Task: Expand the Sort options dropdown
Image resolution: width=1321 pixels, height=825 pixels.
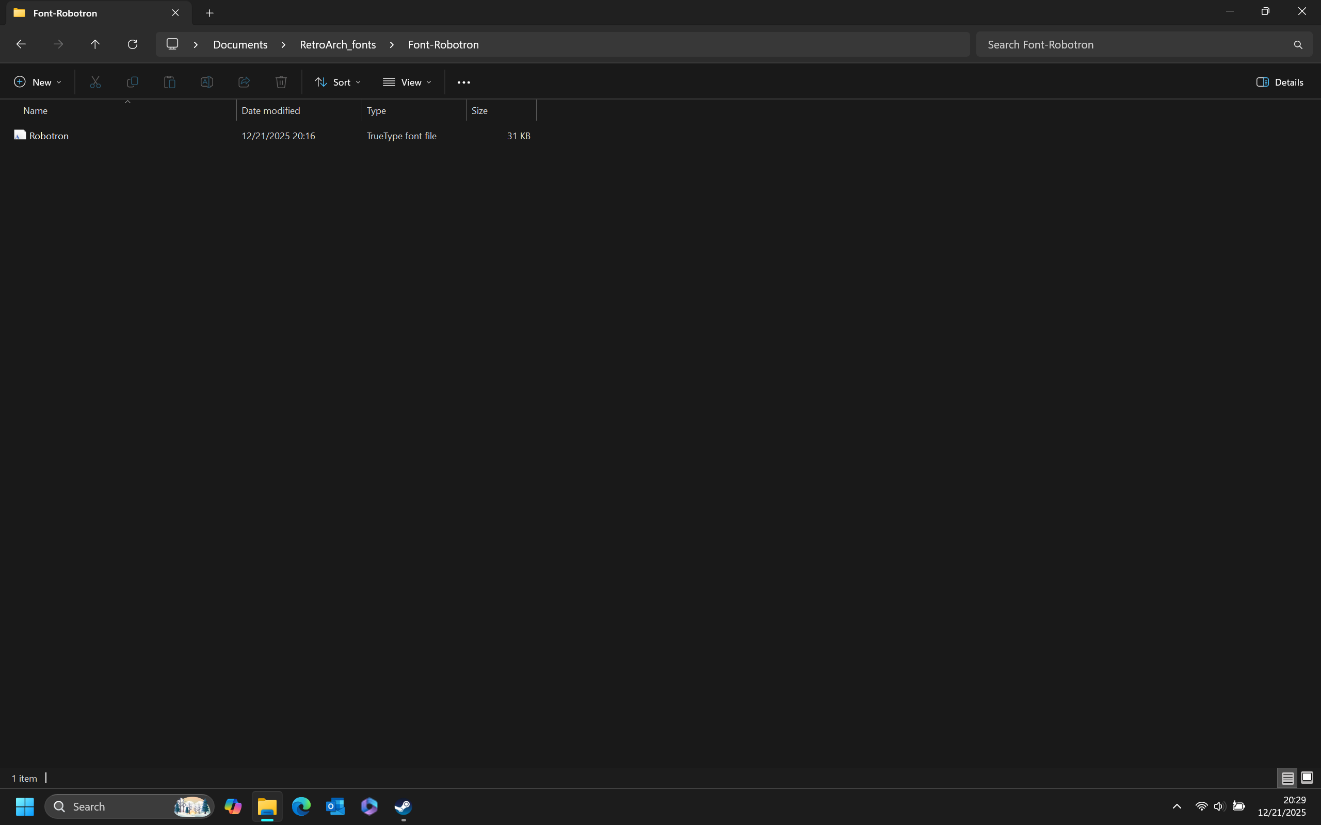Action: tap(337, 82)
